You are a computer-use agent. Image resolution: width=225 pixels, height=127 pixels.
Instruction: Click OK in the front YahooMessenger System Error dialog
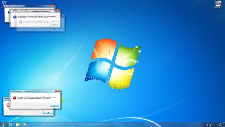[x=54, y=105]
